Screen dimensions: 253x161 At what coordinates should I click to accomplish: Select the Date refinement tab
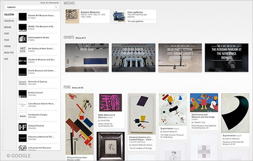[x=6, y=59]
